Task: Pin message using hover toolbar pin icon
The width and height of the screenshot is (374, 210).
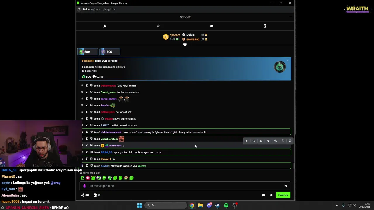Action: (x=283, y=141)
